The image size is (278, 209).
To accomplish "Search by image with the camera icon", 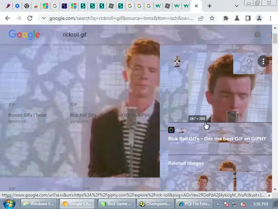I will pyautogui.click(x=257, y=34).
